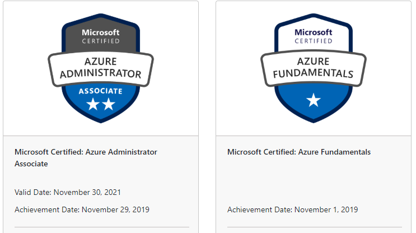Open the 'Microsoft Certified: Azure Fundamentals' title
This screenshot has height=233, width=416.
click(x=299, y=152)
